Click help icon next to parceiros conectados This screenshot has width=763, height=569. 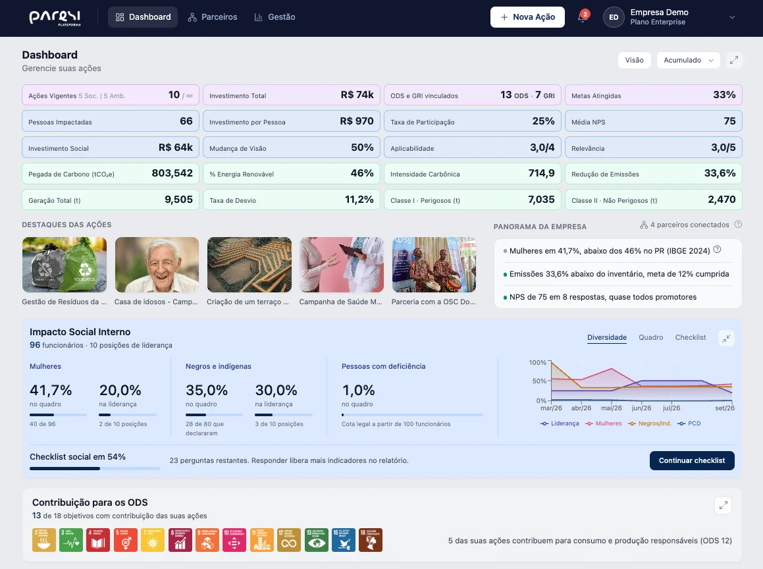tap(738, 225)
